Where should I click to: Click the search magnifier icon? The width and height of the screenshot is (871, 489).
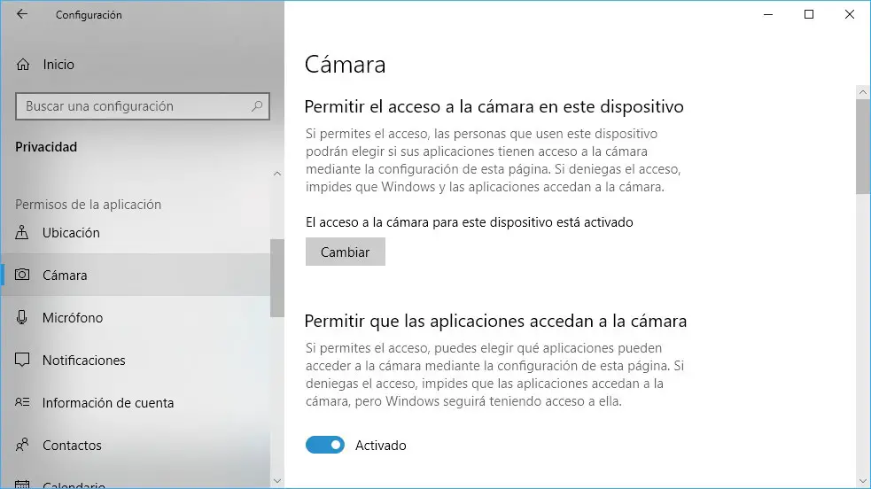257,106
